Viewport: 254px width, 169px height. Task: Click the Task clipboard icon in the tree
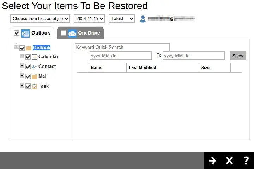tap(35, 86)
